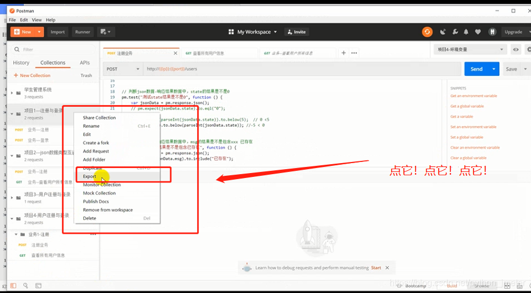The image size is (531, 293).
Task: Open the wrench settings icon in header
Action: [x=455, y=32]
